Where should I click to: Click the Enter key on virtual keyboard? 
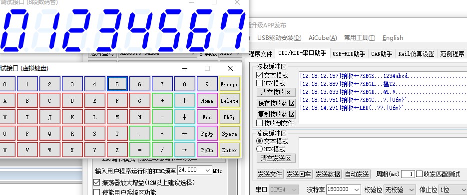pyautogui.click(x=229, y=150)
